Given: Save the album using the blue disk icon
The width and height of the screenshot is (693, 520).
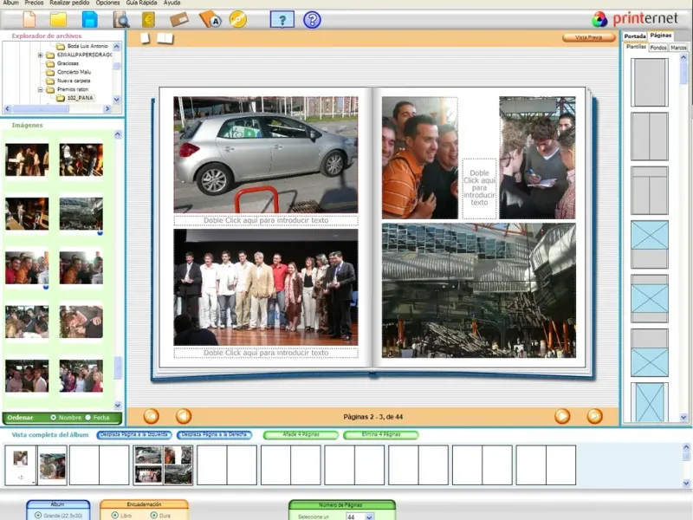Looking at the screenshot, I should point(89,19).
